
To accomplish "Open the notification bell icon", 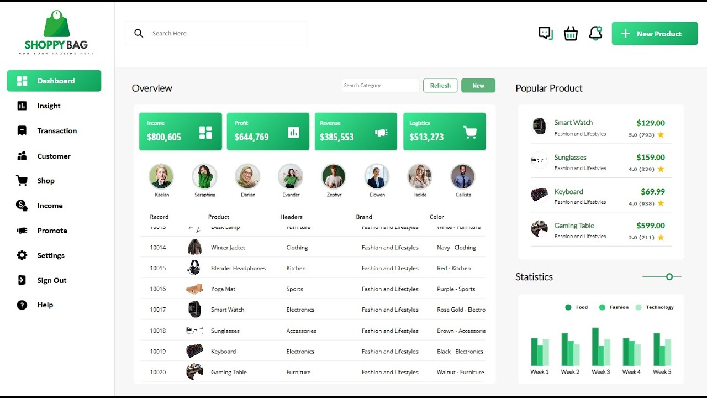I will 595,33.
